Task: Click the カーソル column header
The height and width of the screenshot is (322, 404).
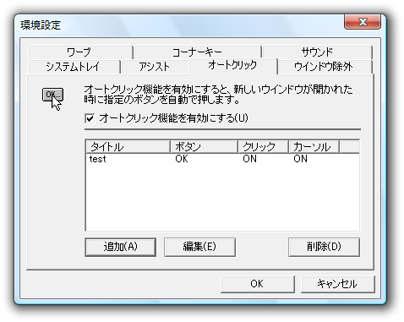Action: pos(314,147)
